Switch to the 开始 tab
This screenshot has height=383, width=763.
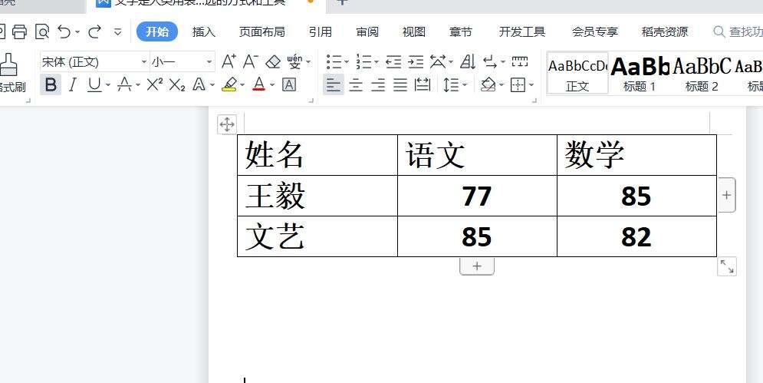157,31
